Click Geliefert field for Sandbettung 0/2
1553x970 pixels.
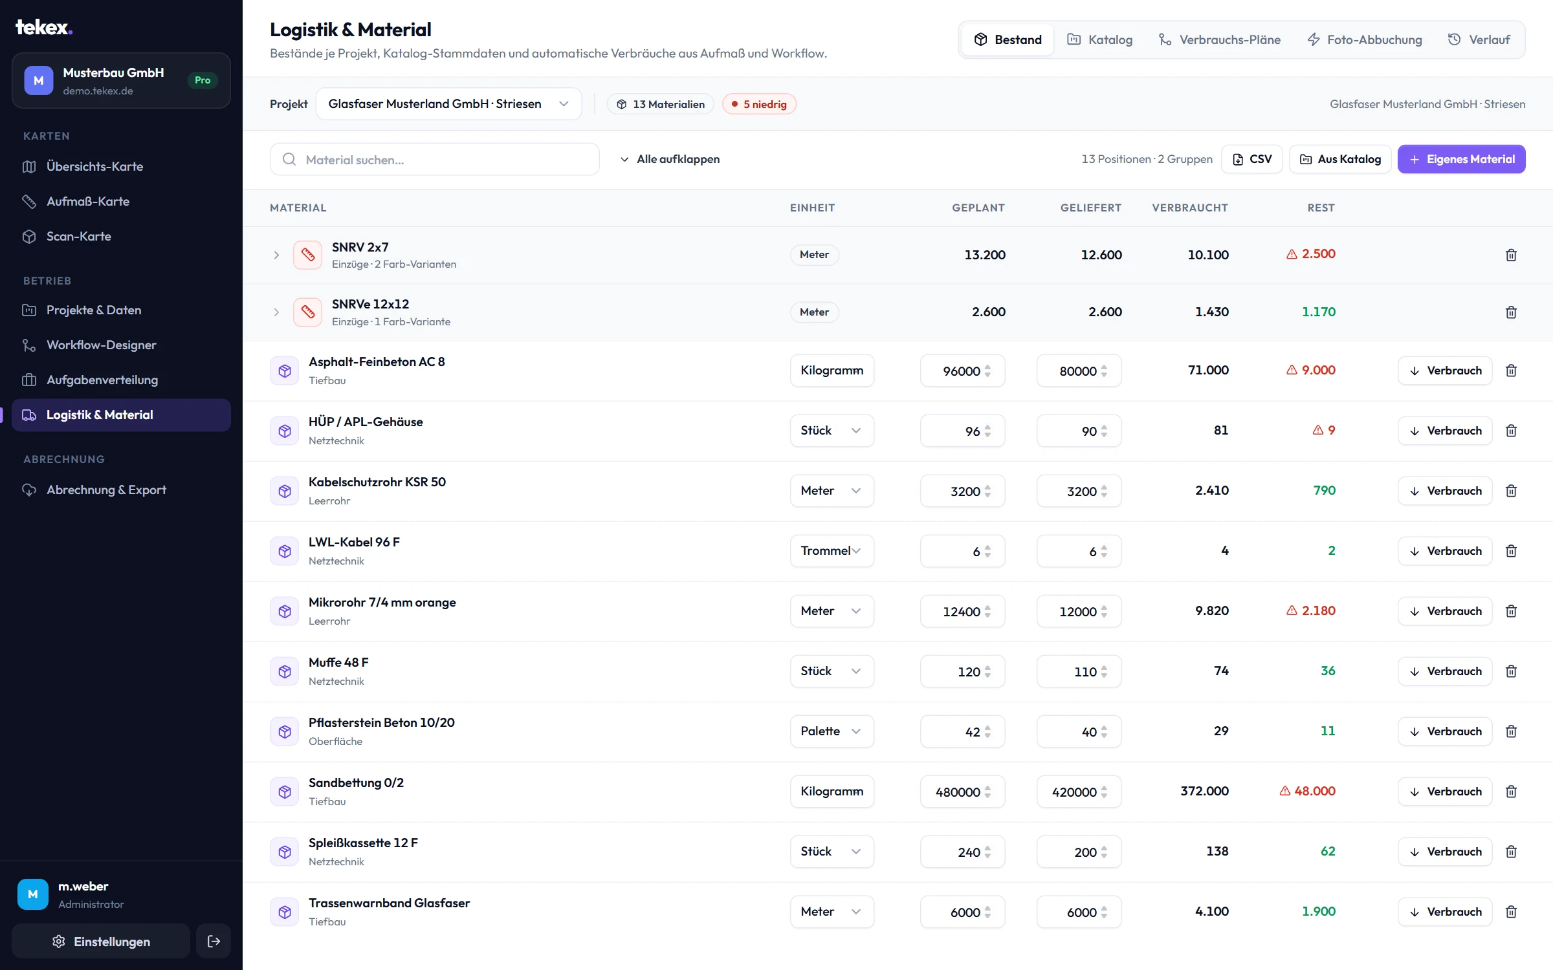[x=1079, y=792]
